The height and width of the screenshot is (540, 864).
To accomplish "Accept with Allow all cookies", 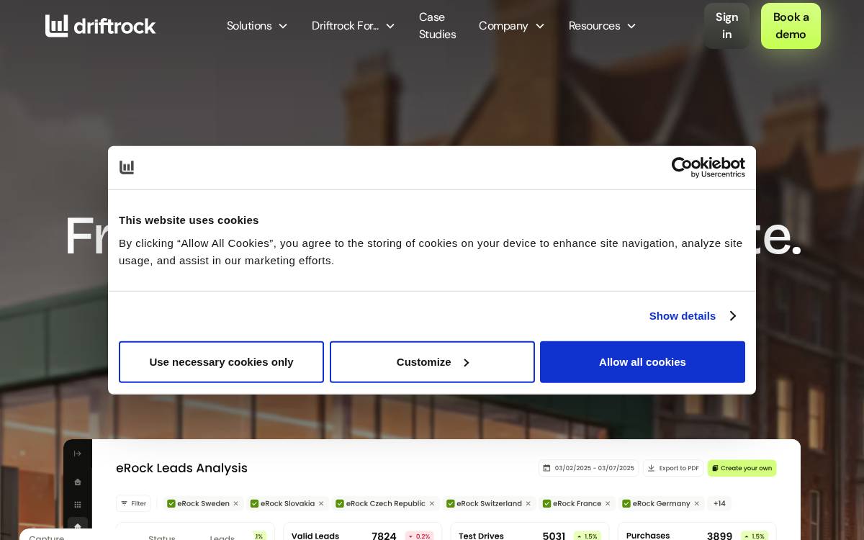I will point(642,362).
